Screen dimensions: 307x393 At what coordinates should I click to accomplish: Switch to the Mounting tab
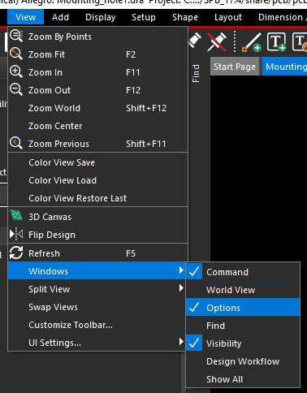click(x=285, y=67)
